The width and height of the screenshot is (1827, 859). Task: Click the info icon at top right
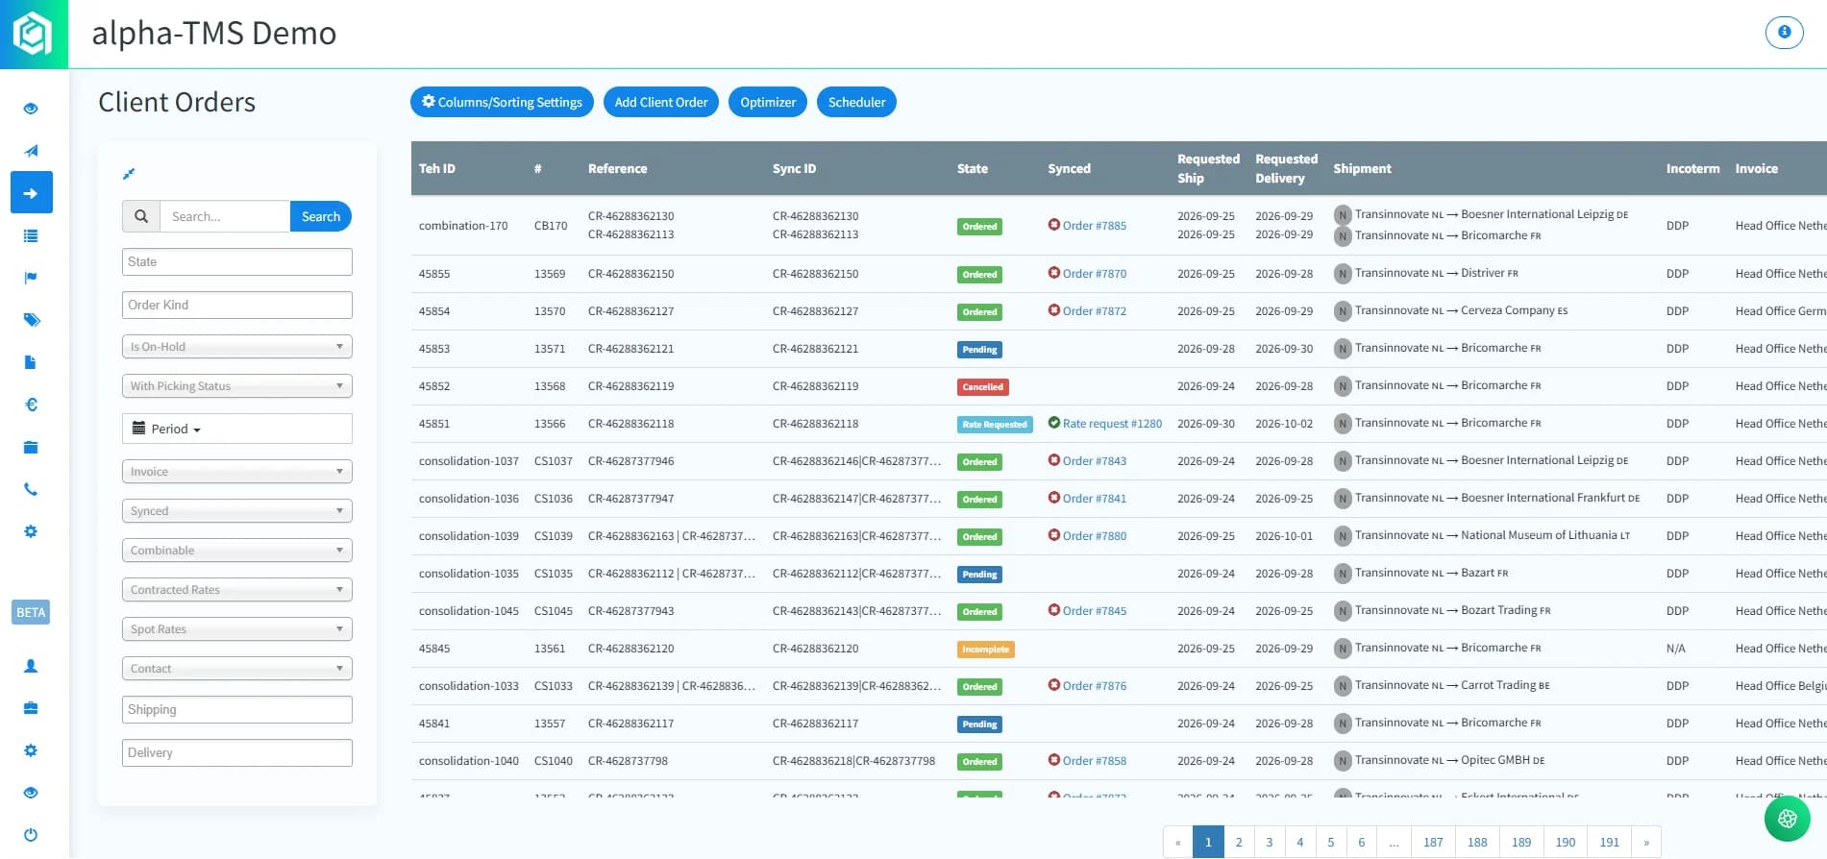coord(1784,32)
